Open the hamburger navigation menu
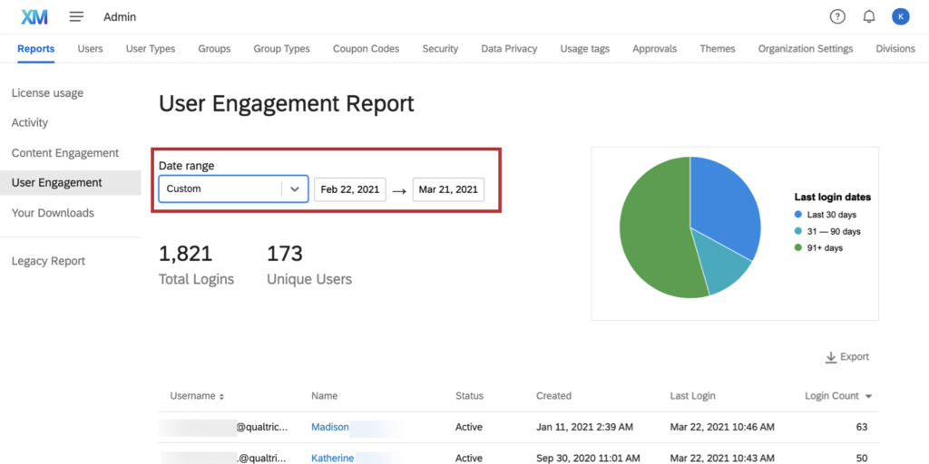 pyautogui.click(x=76, y=16)
